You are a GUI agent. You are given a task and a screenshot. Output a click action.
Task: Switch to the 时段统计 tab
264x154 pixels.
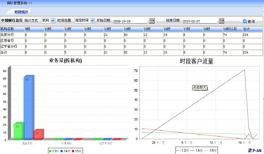point(21,12)
